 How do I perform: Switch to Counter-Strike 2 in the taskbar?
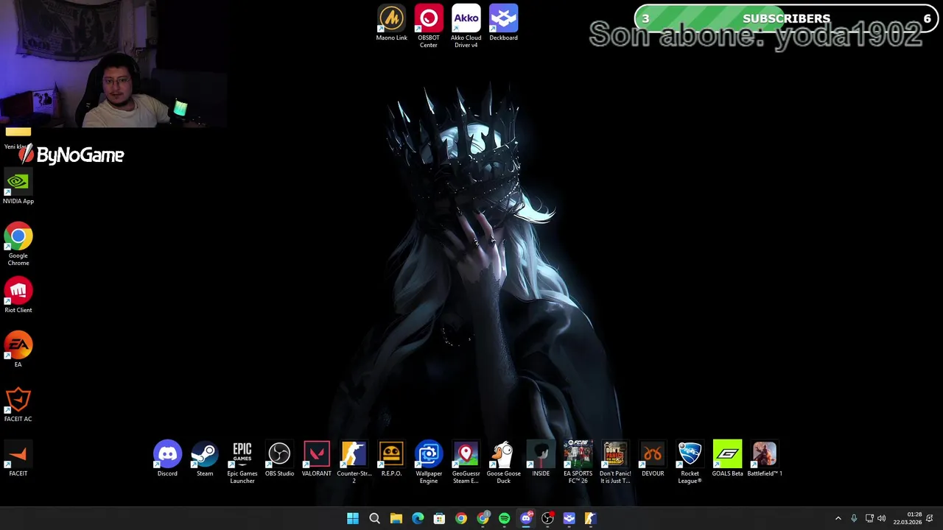(x=590, y=518)
